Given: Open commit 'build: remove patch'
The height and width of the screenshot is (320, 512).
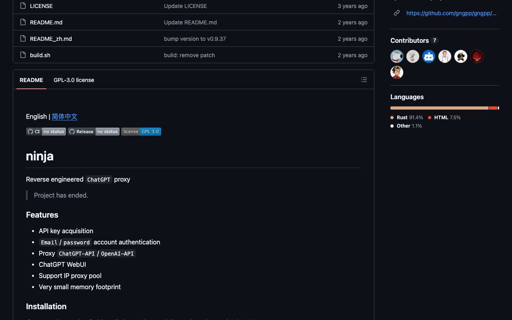Looking at the screenshot, I should click(x=190, y=55).
